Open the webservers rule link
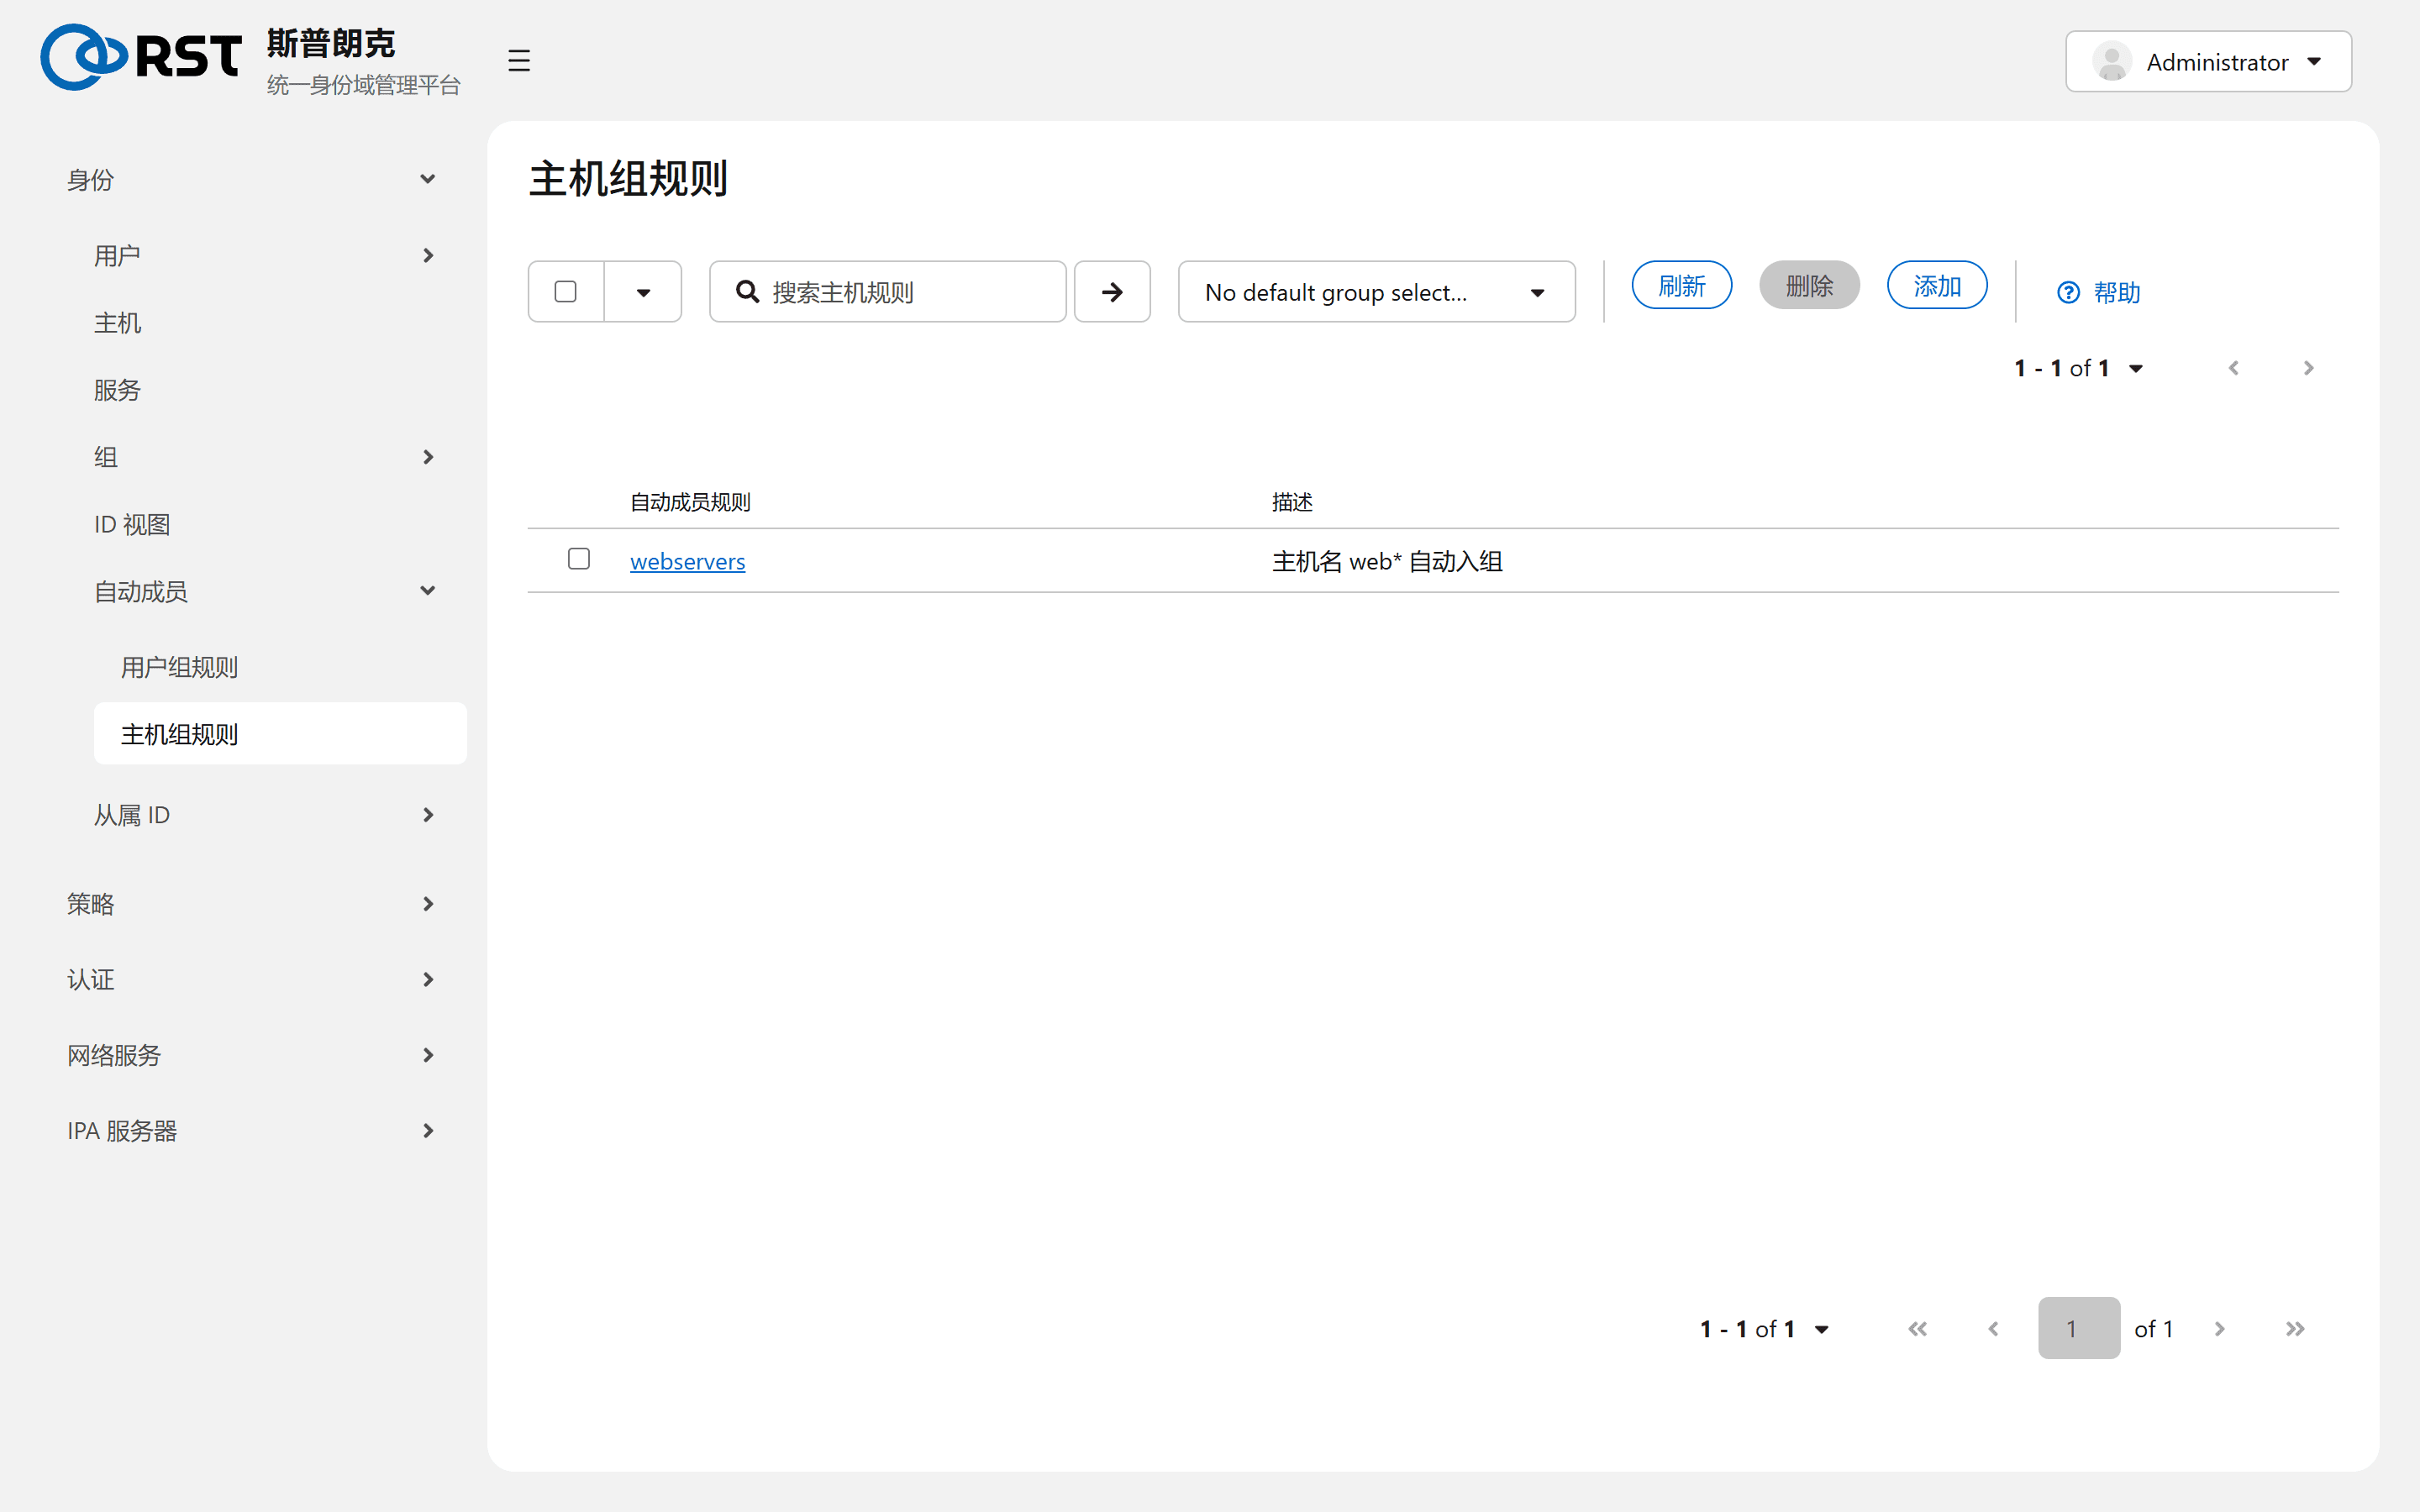Viewport: 2420px width, 1512px height. pos(687,561)
